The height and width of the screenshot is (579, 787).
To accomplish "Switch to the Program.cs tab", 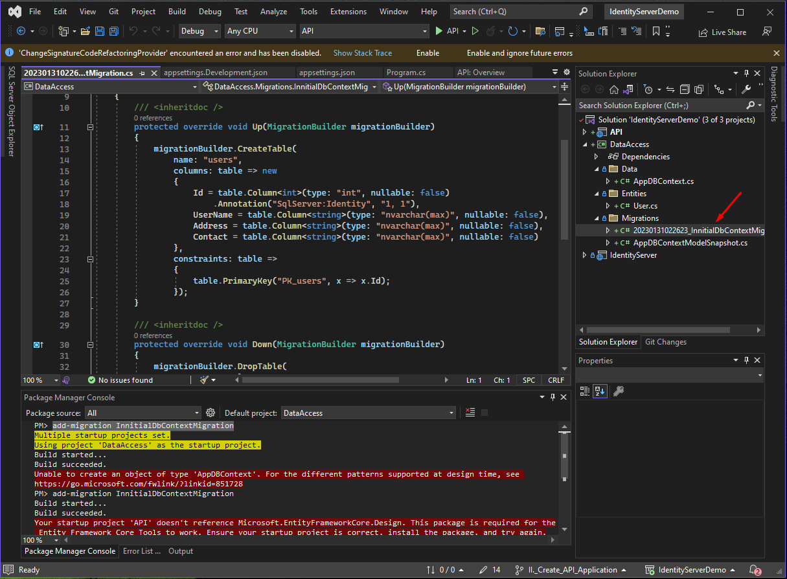I will coord(405,73).
